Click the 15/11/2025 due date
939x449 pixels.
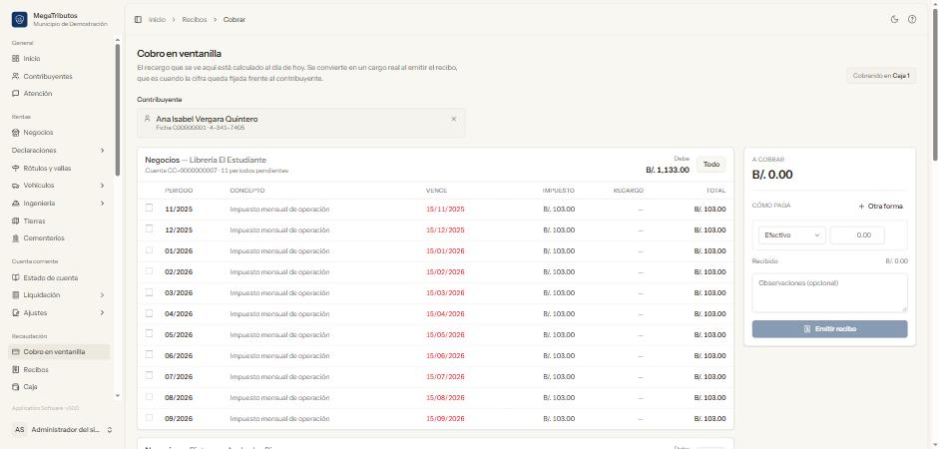click(445, 210)
